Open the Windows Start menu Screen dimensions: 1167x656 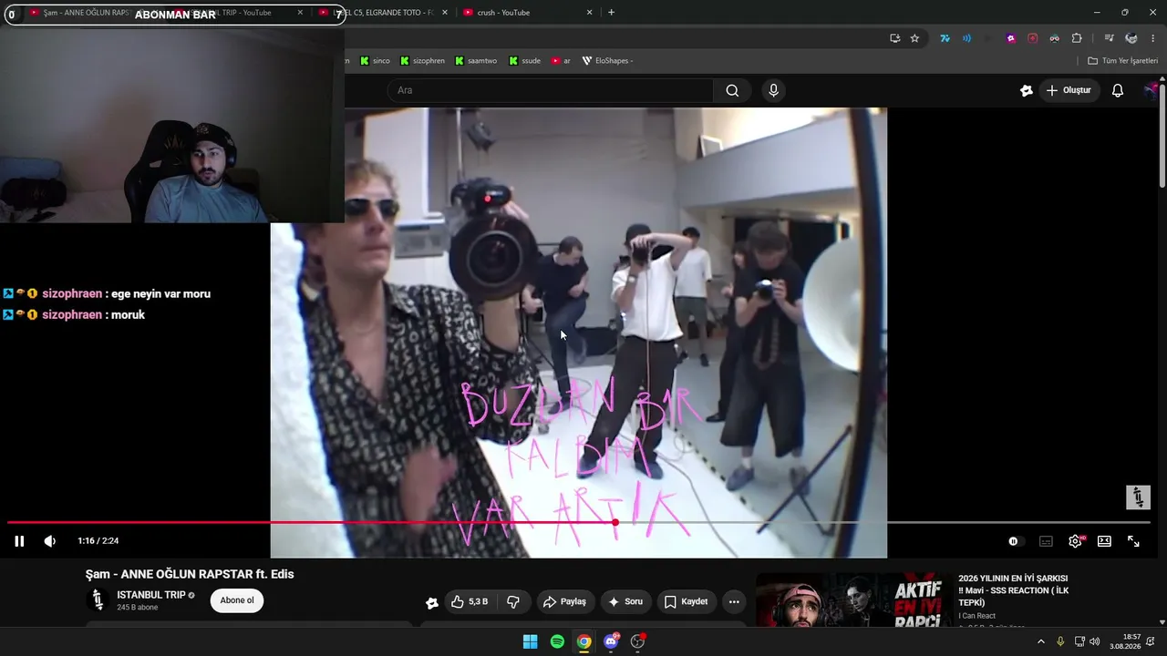(x=530, y=641)
